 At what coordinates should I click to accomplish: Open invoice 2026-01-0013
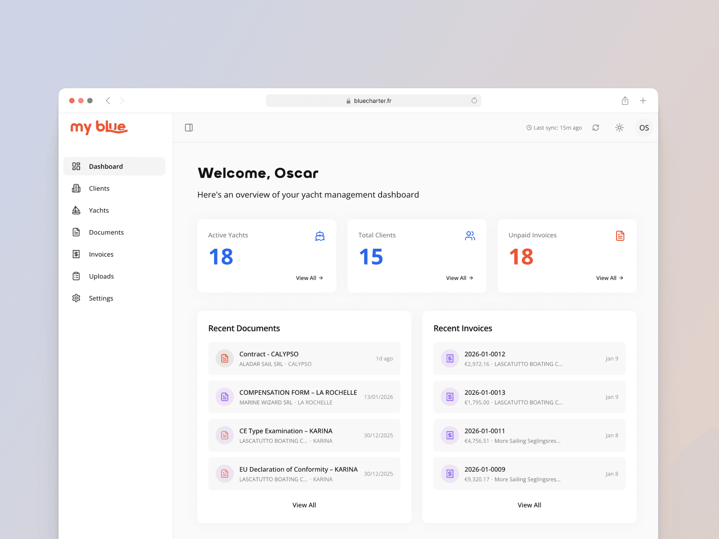pyautogui.click(x=529, y=397)
